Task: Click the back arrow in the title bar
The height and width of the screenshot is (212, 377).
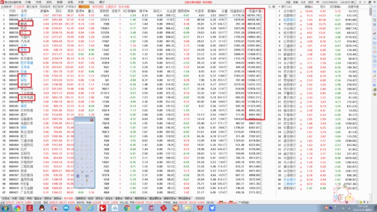Action: (x=360, y=2)
